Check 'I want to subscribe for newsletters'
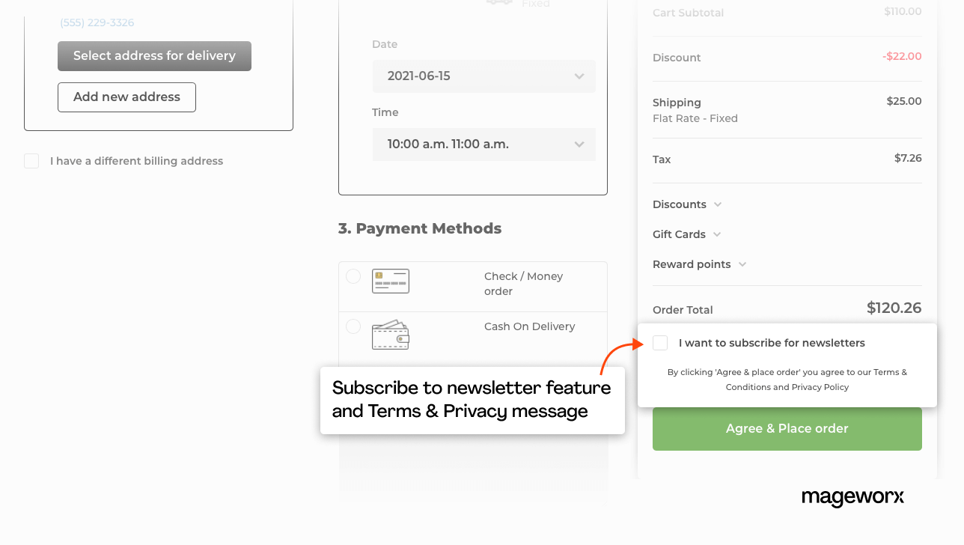 660,342
